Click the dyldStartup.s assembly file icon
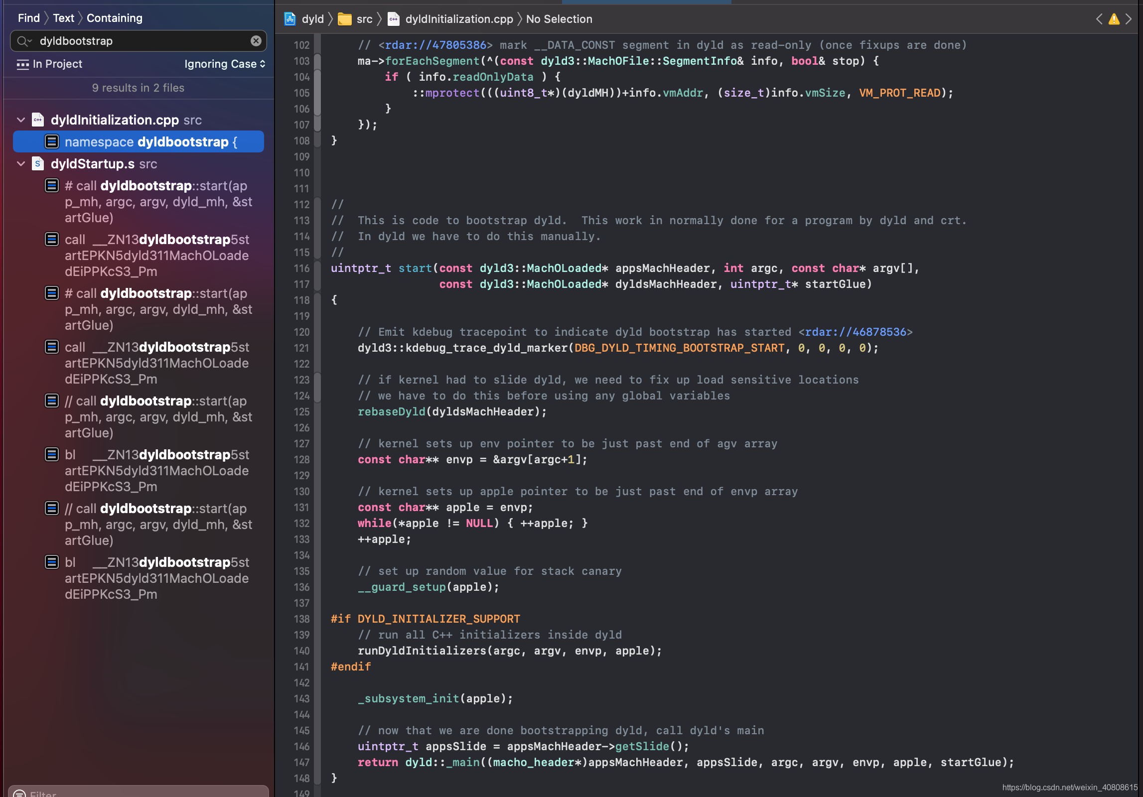This screenshot has height=797, width=1143. point(38,164)
